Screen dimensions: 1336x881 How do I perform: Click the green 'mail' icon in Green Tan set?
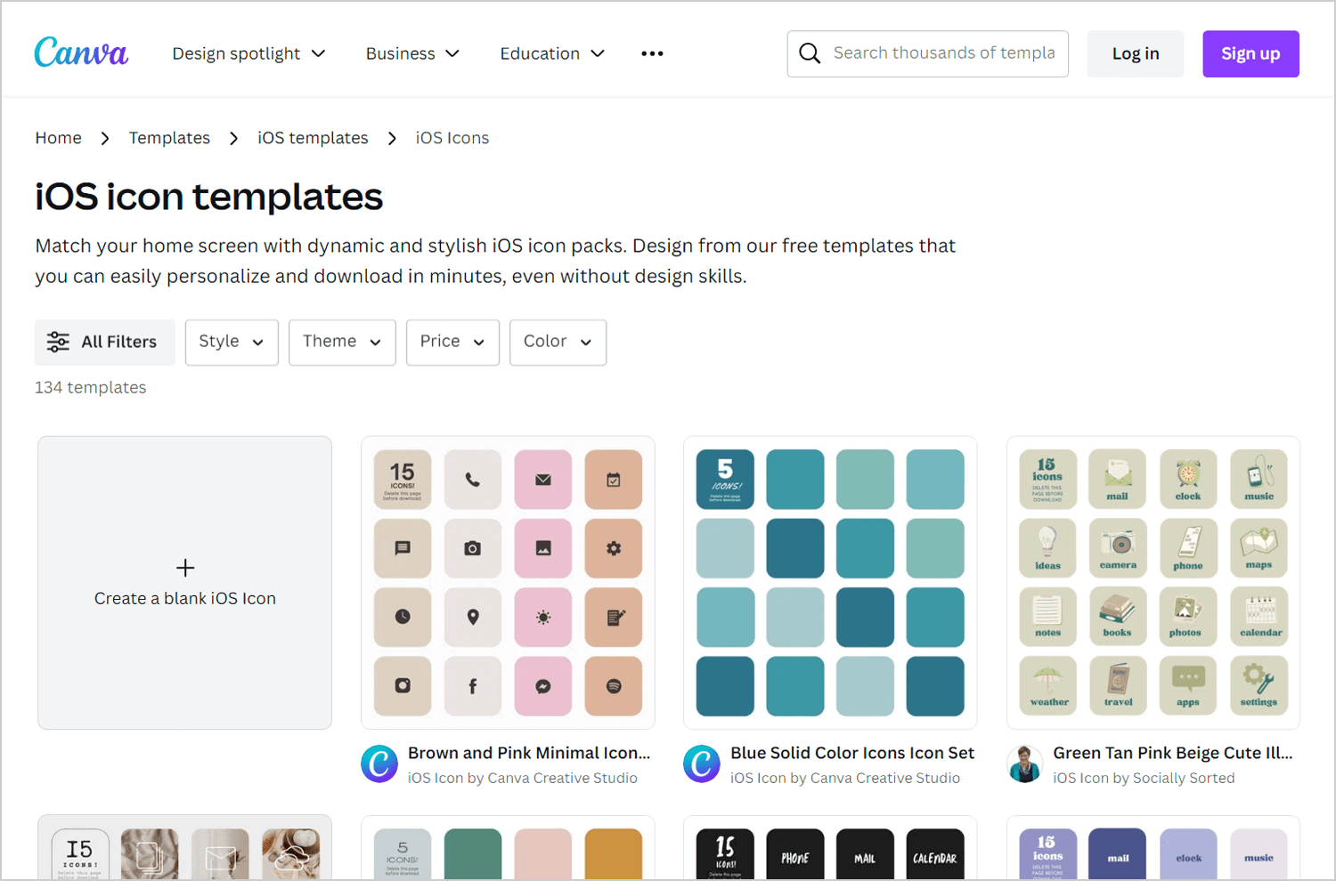(1118, 480)
